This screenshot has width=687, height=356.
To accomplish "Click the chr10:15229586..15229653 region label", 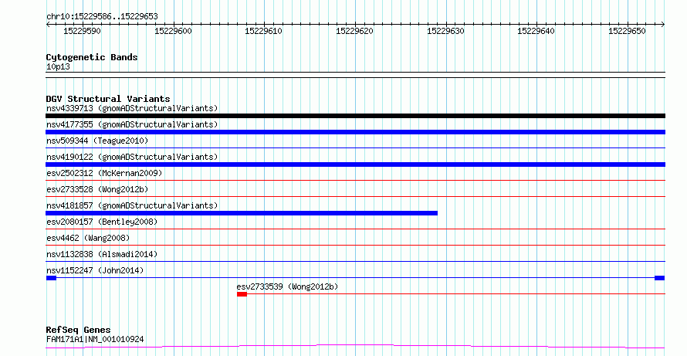I will coord(102,17).
